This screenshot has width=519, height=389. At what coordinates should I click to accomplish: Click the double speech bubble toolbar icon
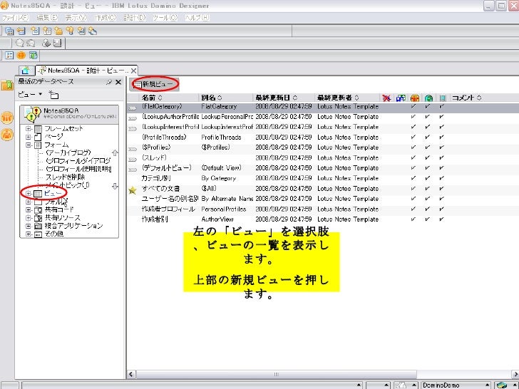pos(31,43)
